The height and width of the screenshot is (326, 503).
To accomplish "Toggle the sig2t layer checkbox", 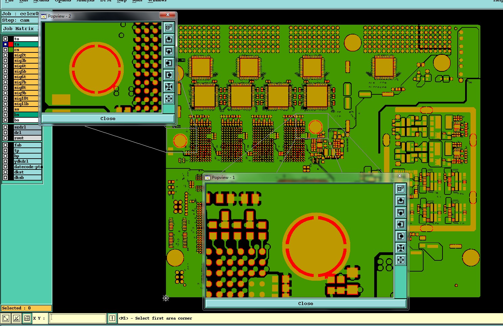I will click(5, 55).
